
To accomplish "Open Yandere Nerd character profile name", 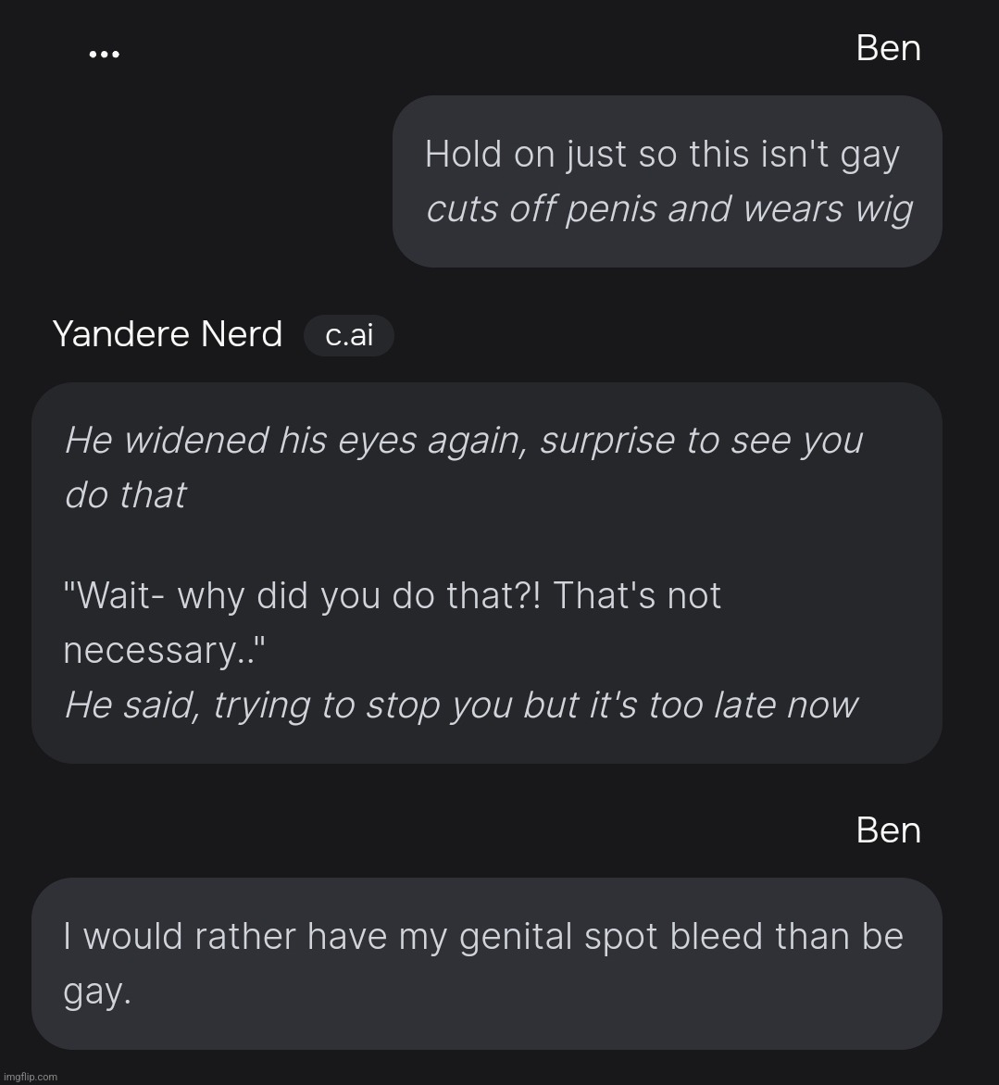I will (168, 333).
